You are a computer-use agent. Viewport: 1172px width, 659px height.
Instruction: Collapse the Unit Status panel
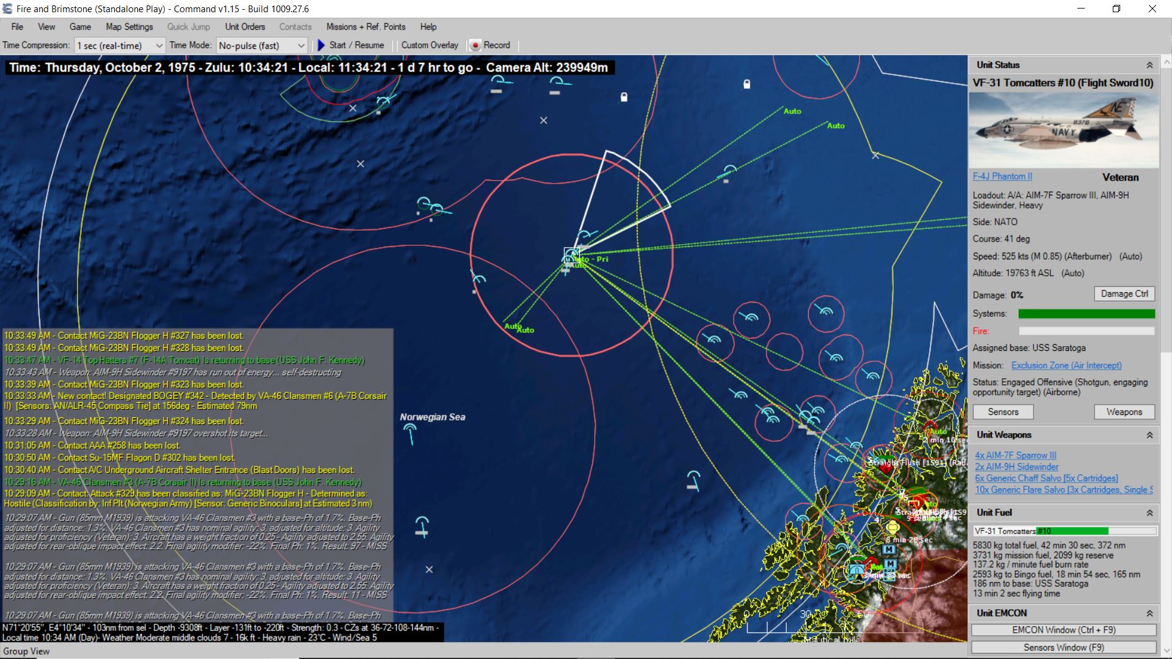click(x=1149, y=65)
